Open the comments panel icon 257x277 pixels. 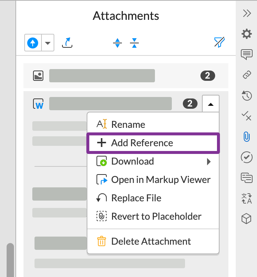(246, 54)
